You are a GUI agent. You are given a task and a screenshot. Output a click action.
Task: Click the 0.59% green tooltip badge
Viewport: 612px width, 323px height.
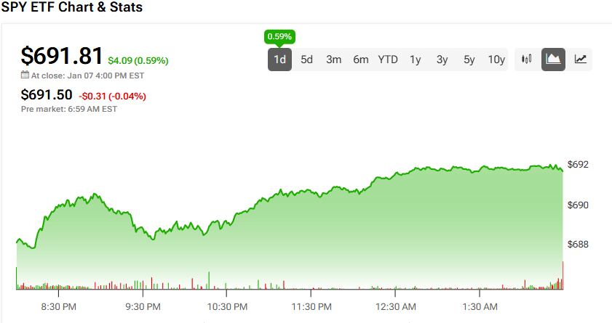tap(279, 36)
